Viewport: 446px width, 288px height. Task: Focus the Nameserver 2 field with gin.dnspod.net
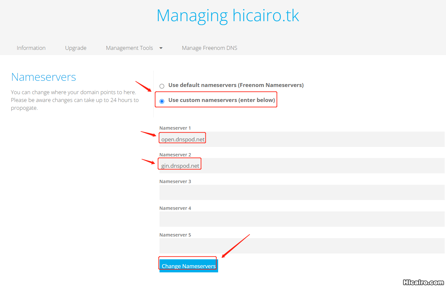301,166
